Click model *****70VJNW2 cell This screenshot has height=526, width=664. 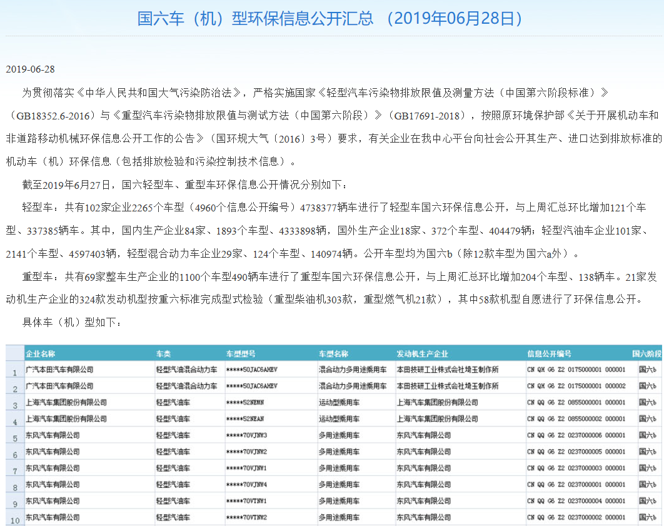pyautogui.click(x=246, y=452)
